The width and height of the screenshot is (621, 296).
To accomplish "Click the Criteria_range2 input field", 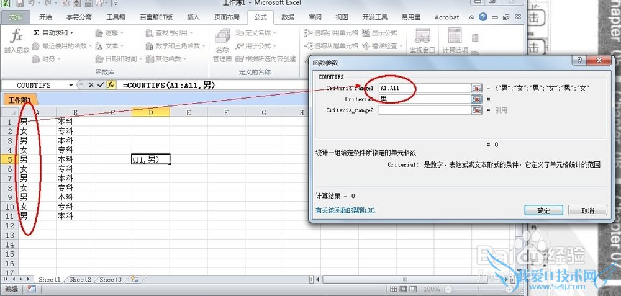I will click(424, 110).
